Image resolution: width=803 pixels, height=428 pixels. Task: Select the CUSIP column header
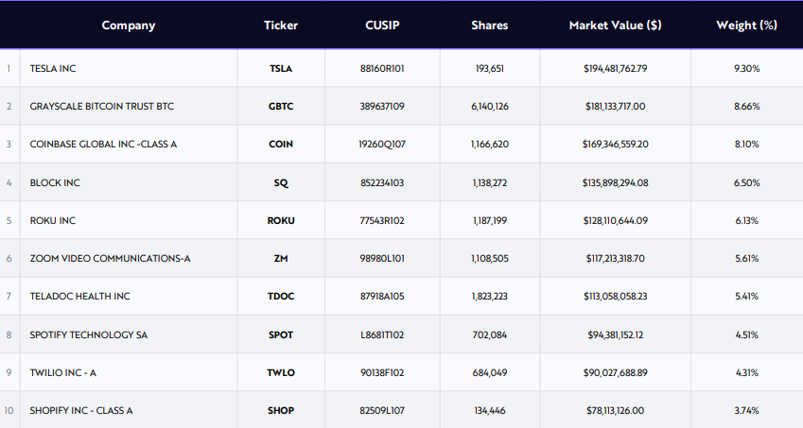point(382,26)
